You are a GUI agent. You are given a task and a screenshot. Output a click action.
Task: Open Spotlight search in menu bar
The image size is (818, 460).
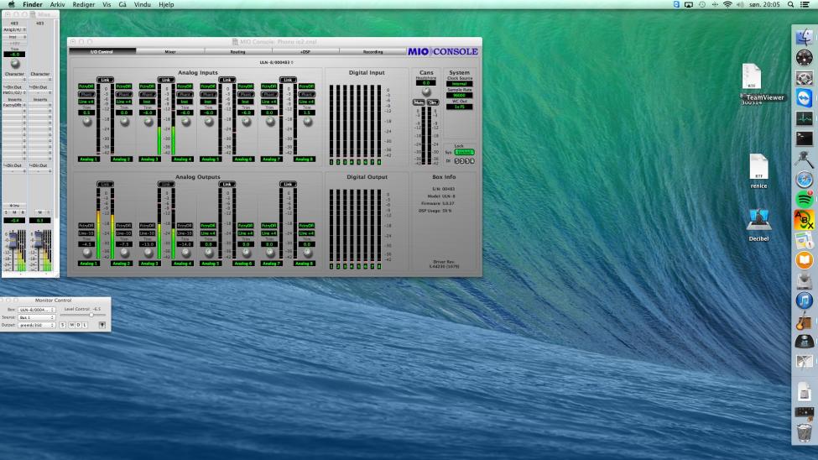(791, 4)
